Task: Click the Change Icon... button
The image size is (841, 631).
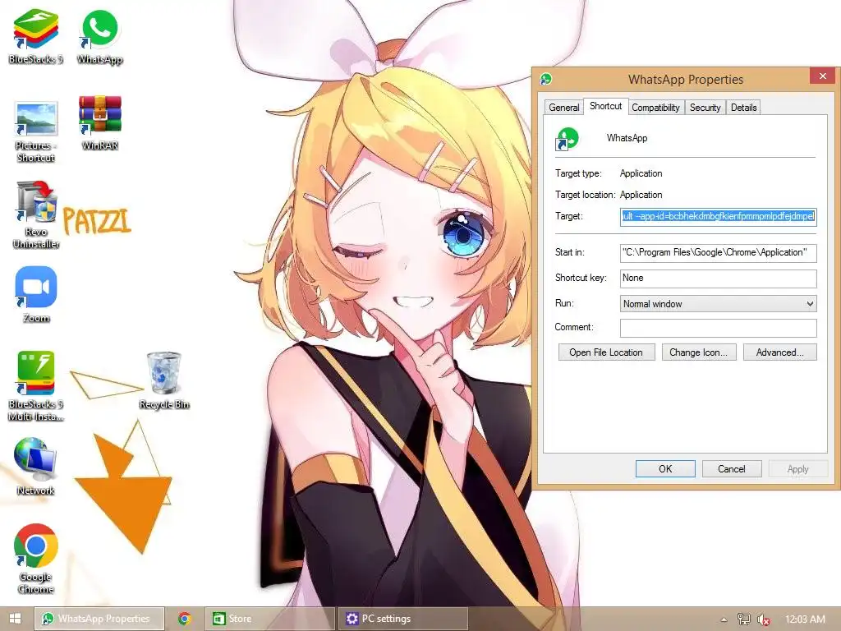Action: coord(698,352)
